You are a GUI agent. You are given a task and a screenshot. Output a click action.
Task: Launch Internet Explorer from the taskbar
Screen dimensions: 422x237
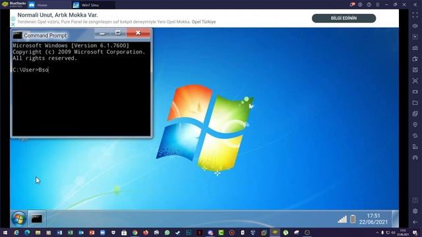pos(16,232)
